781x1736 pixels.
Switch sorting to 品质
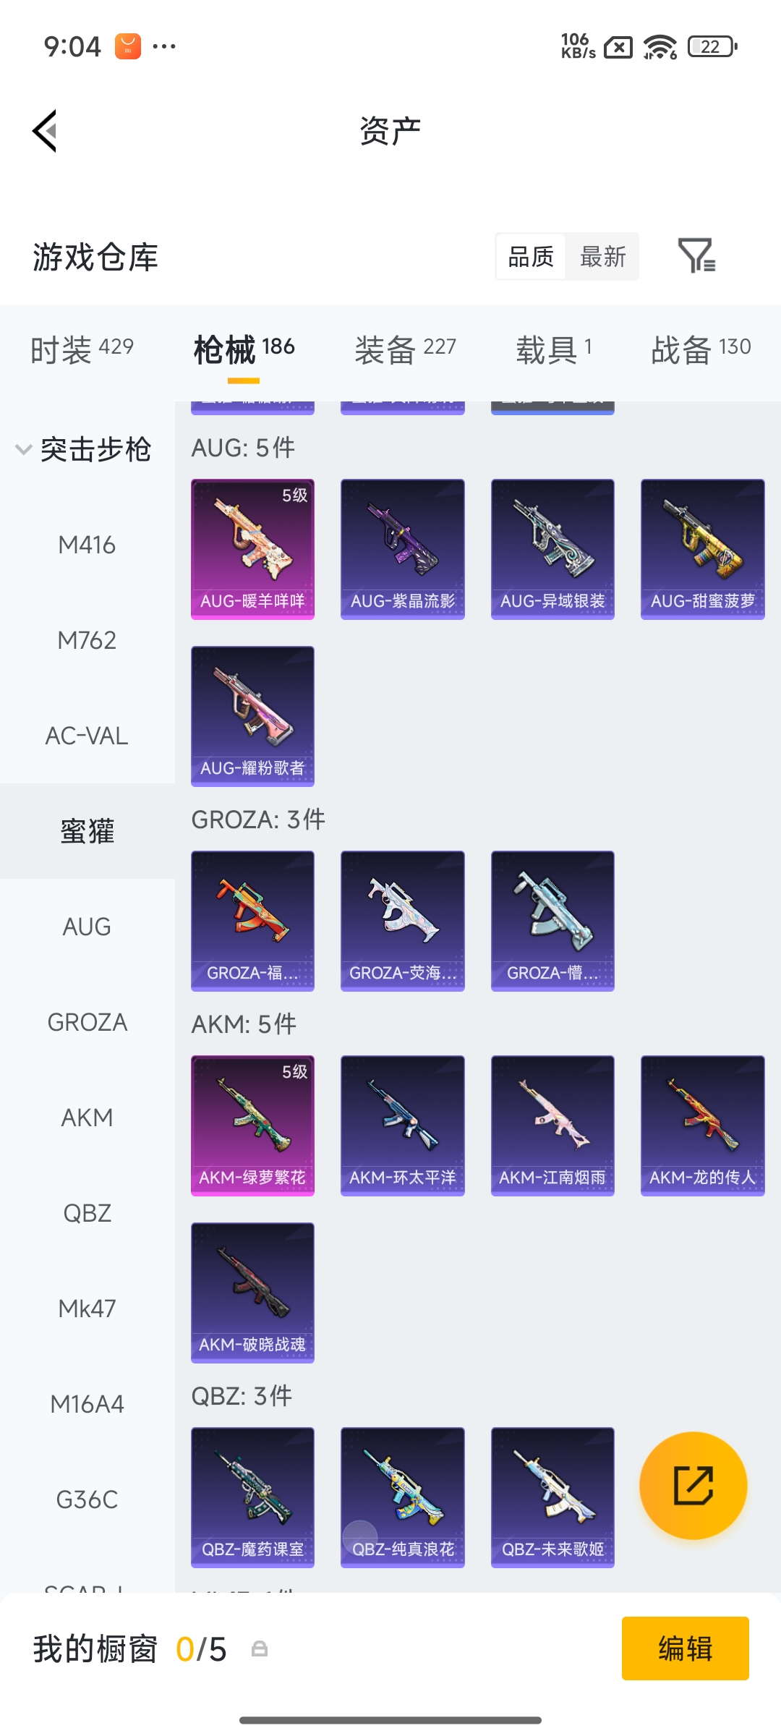[x=531, y=256]
